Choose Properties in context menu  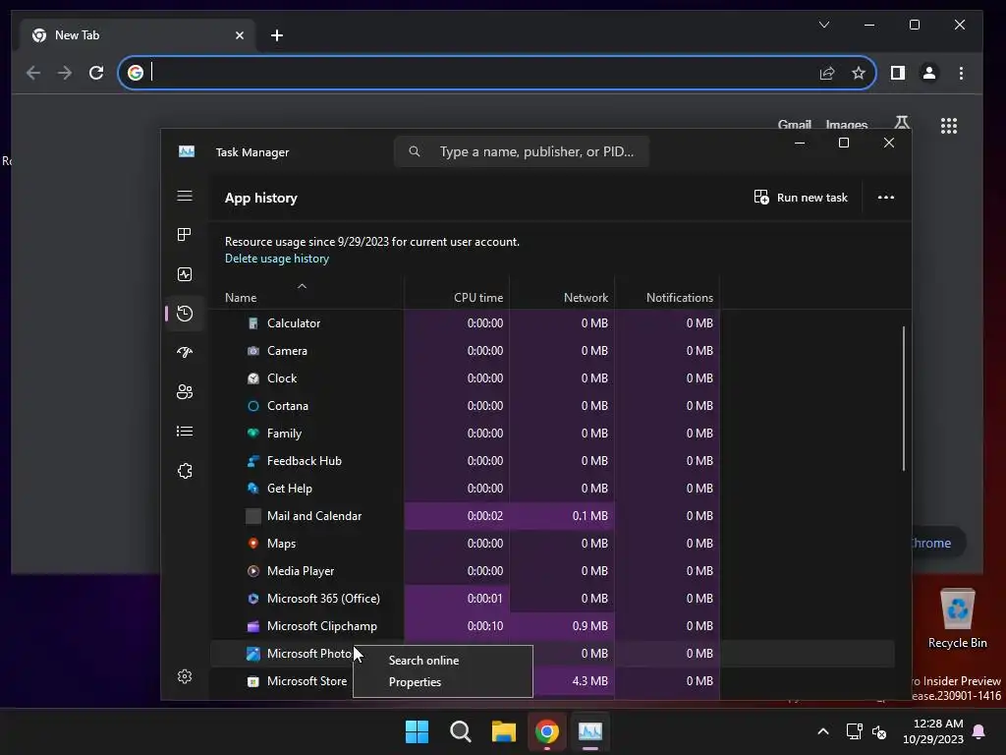coord(415,682)
